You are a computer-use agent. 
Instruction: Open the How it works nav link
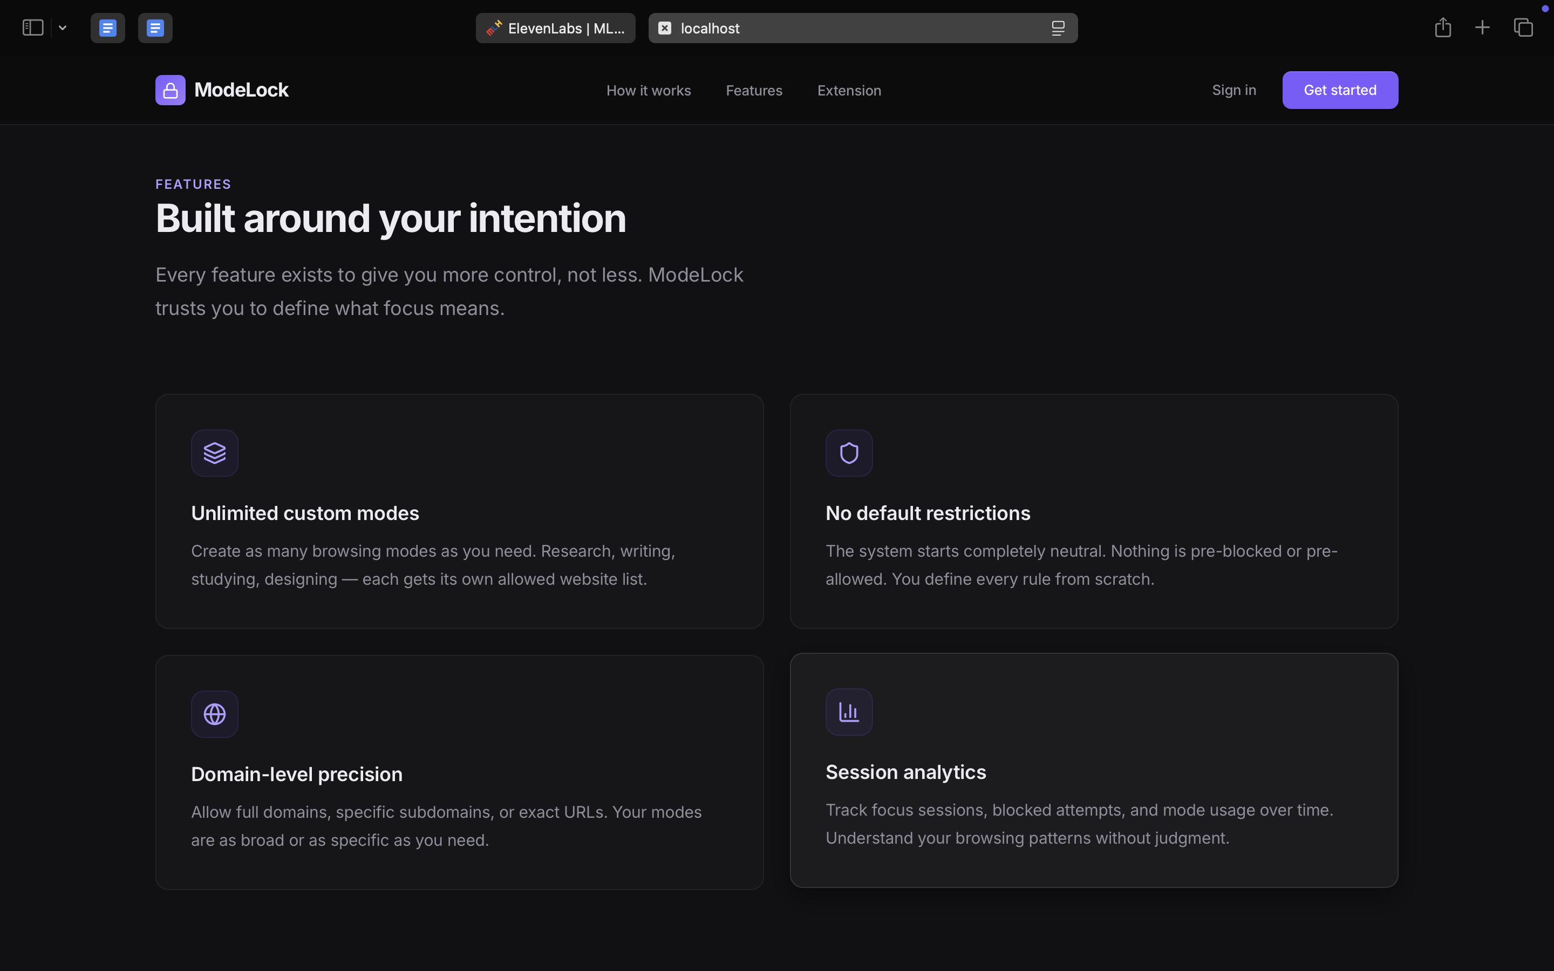click(x=649, y=91)
